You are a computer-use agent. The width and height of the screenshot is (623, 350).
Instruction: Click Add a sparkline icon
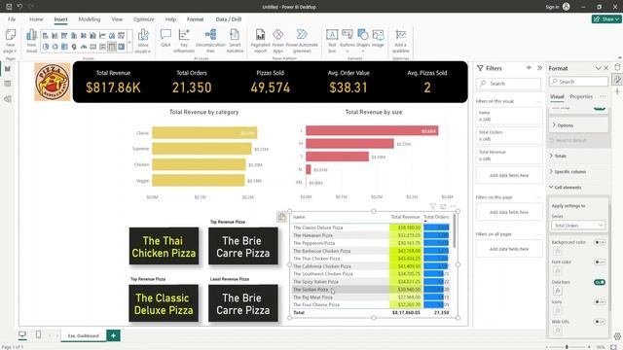400,41
